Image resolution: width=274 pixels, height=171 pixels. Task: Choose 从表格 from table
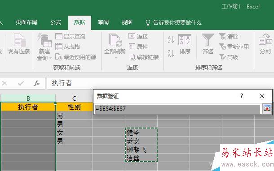[68, 47]
